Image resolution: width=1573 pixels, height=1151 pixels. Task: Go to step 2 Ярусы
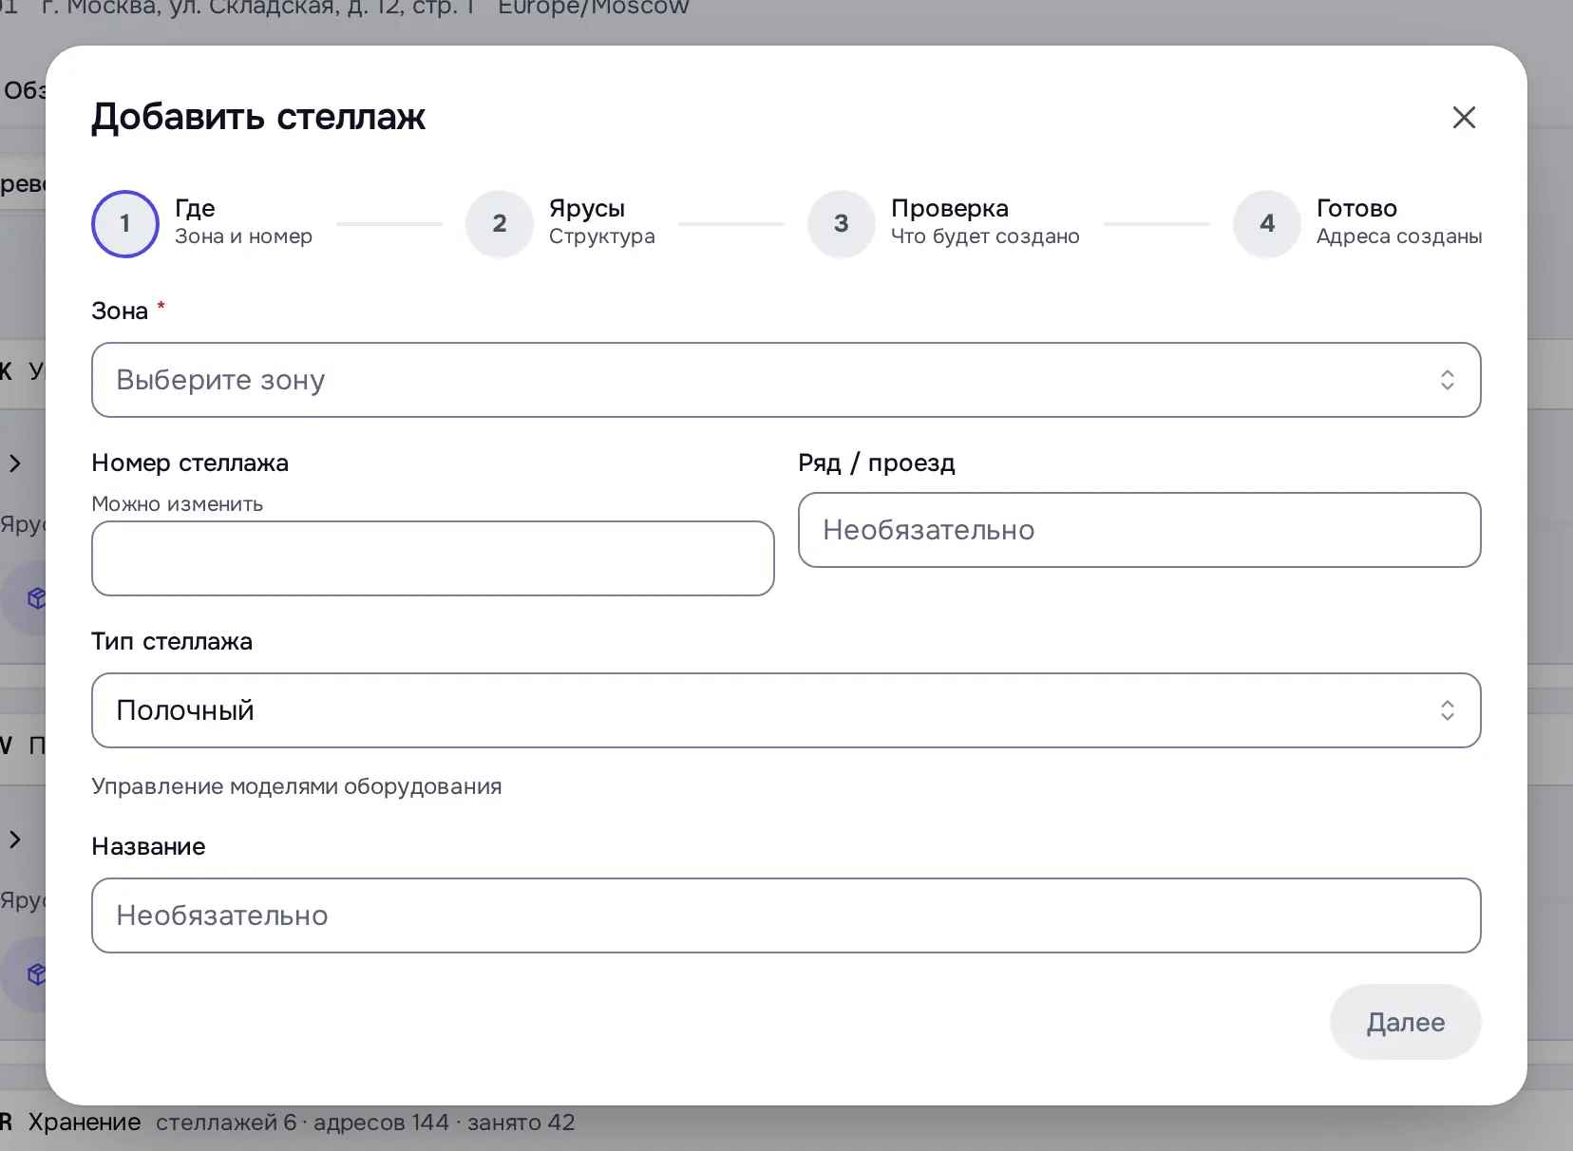pyautogui.click(x=500, y=224)
